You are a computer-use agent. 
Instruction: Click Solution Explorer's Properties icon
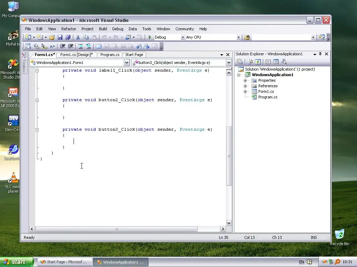240,62
